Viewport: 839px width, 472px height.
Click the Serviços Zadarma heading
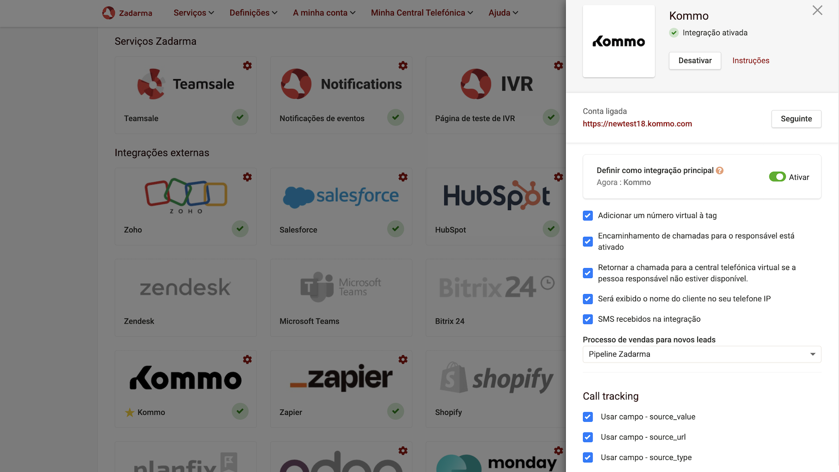(155, 41)
